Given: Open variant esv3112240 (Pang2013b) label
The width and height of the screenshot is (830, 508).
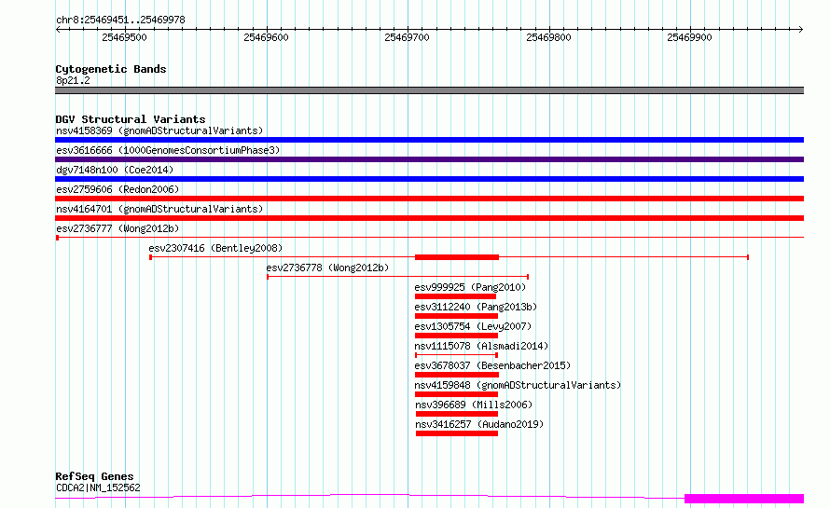Looking at the screenshot, I should pos(476,307).
